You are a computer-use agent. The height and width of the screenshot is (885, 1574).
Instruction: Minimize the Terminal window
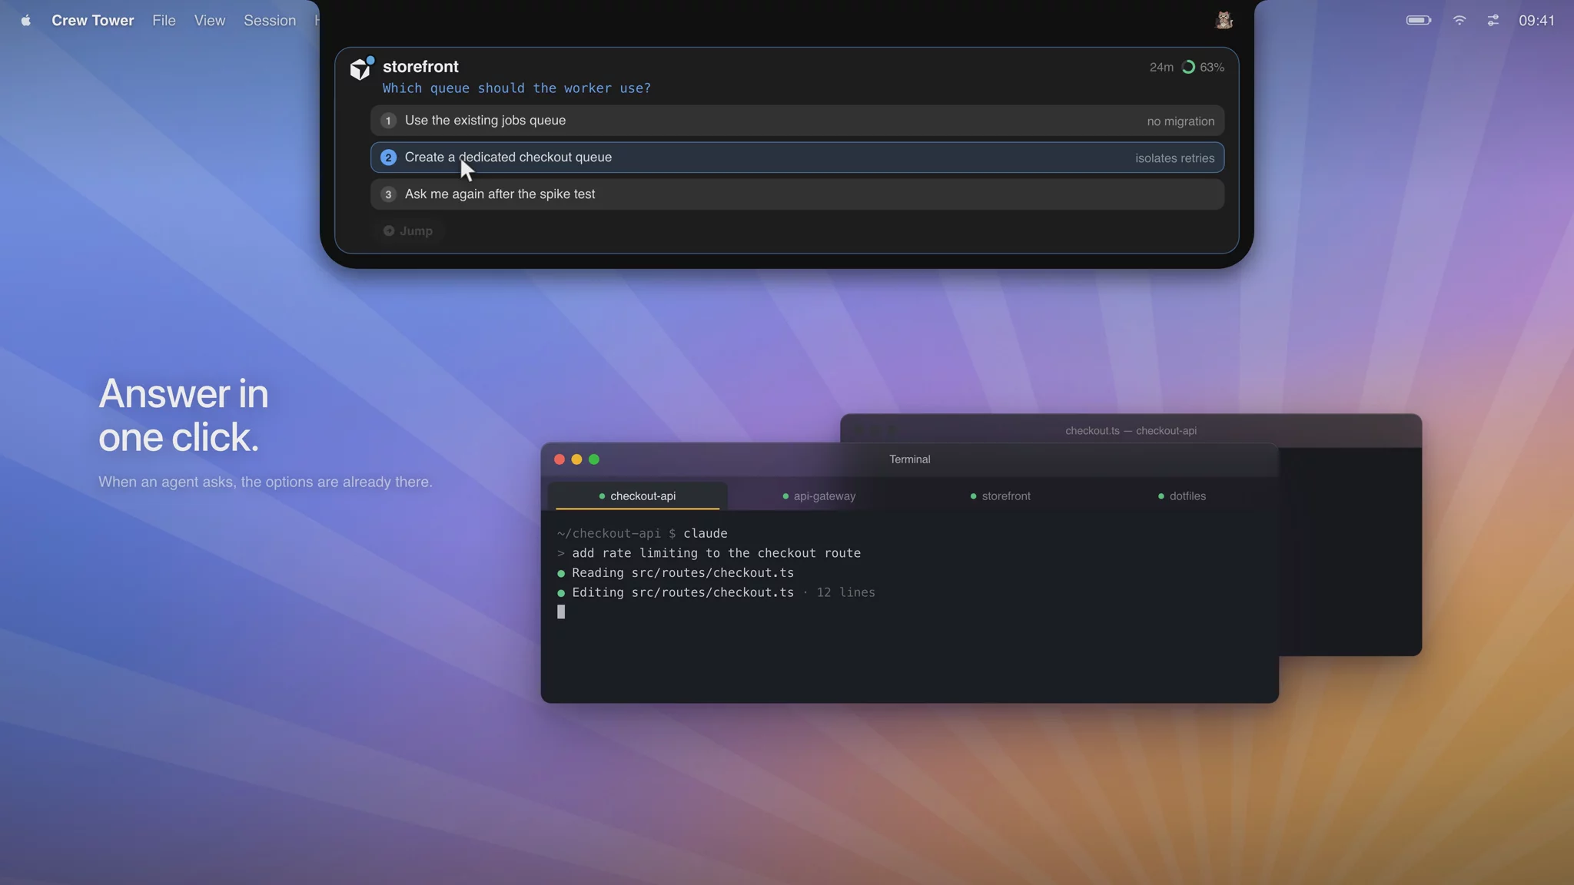pyautogui.click(x=576, y=459)
